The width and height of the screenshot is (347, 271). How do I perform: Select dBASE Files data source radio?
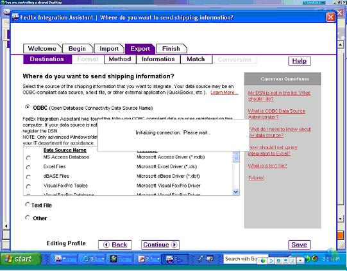(x=28, y=177)
